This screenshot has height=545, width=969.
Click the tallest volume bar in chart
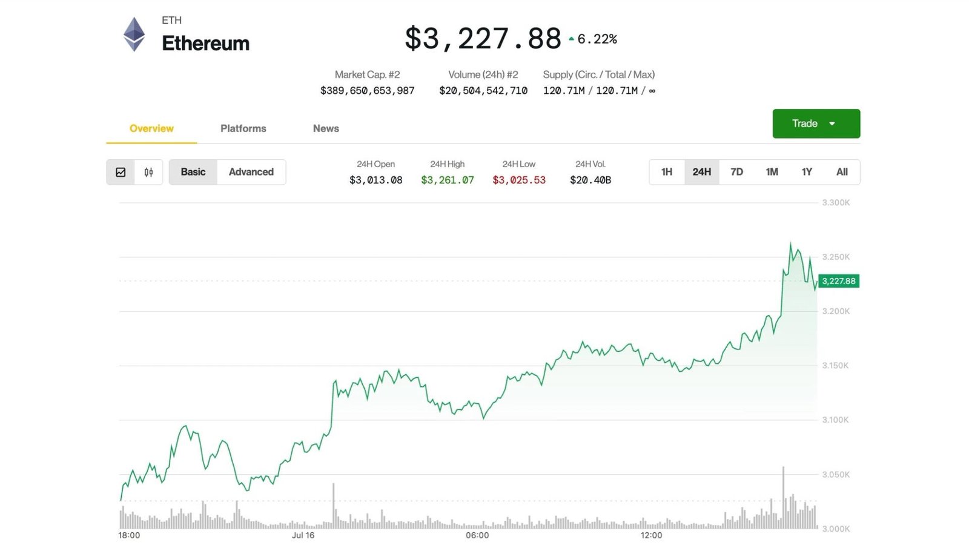point(783,497)
